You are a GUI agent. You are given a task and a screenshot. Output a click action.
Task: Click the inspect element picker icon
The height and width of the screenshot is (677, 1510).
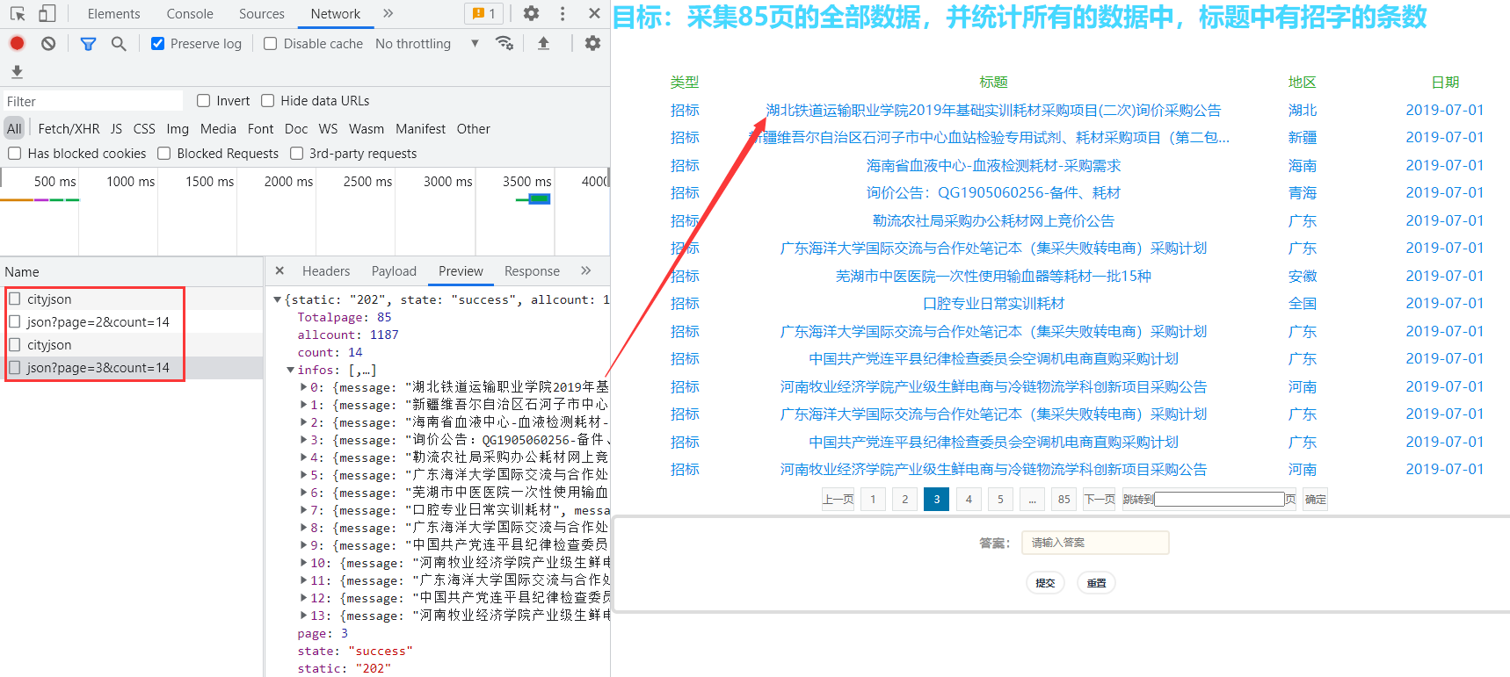pos(18,14)
